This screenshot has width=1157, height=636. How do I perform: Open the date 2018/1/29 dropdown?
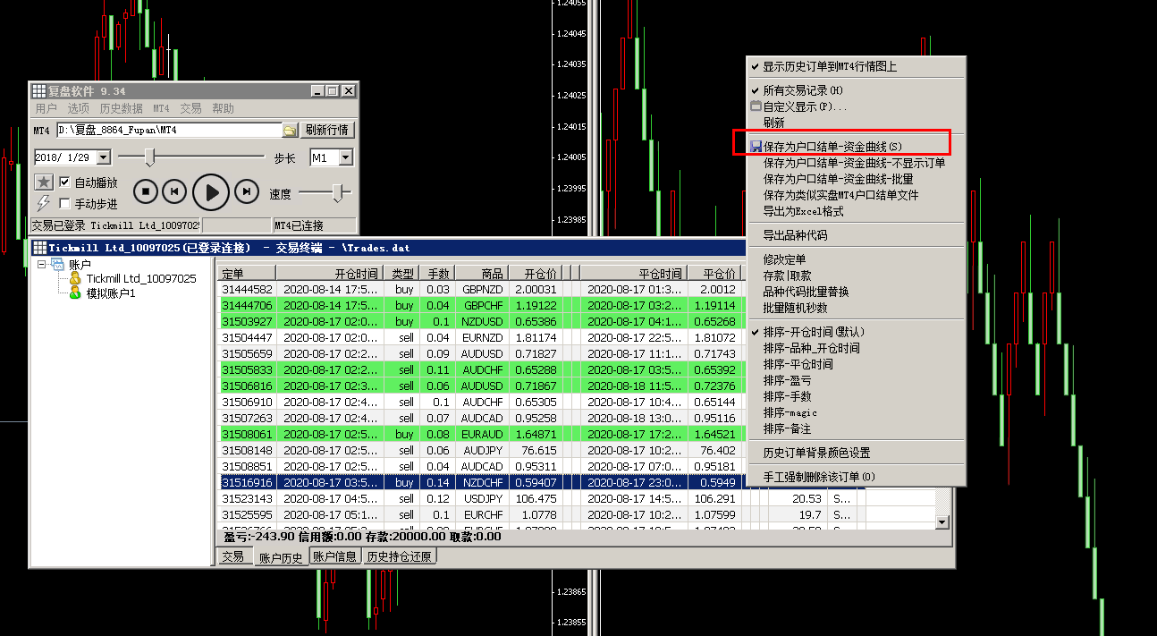(x=103, y=157)
